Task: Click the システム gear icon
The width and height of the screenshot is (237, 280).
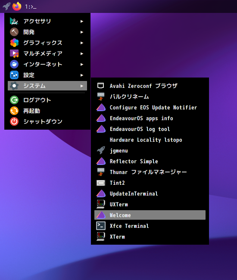Action: coord(14,86)
